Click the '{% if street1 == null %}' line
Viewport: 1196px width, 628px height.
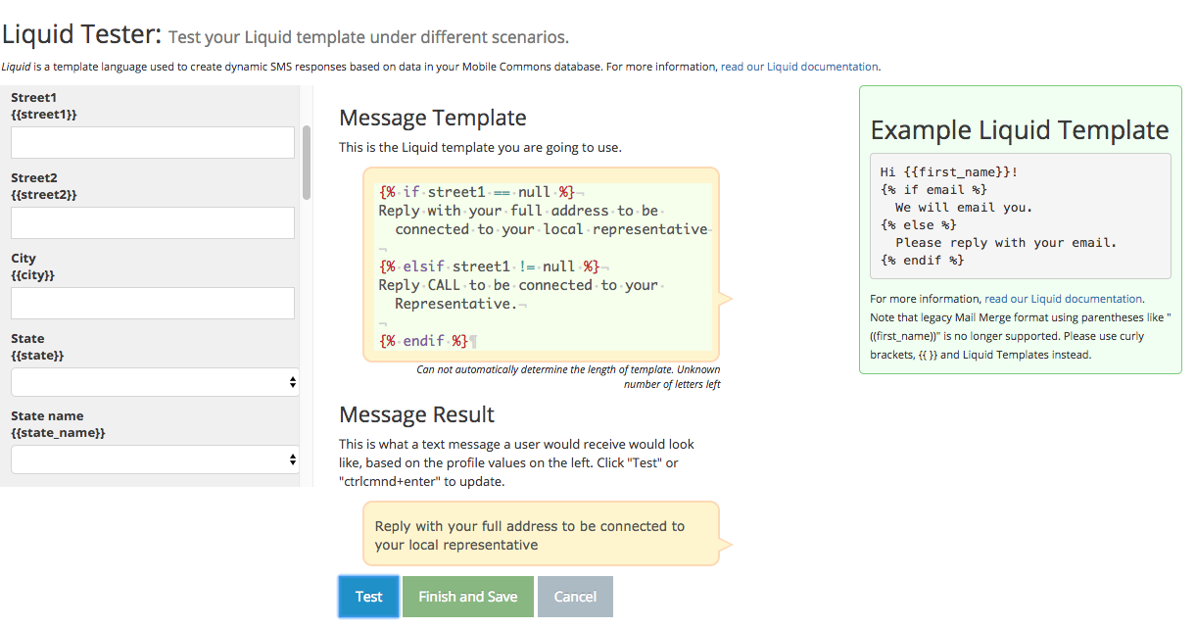click(x=476, y=192)
